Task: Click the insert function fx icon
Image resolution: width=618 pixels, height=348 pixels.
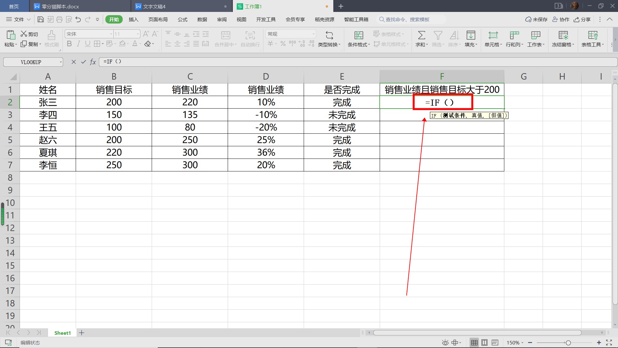Action: coord(93,62)
